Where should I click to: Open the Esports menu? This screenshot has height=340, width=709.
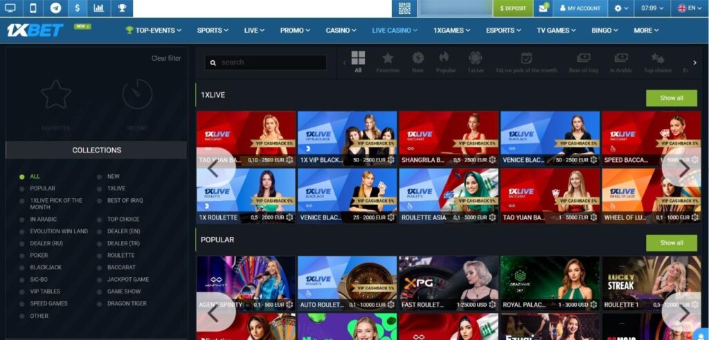click(503, 30)
